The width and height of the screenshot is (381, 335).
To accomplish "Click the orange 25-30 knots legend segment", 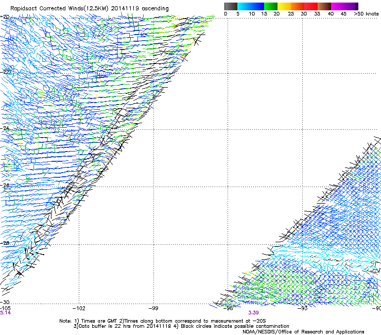I will pos(298,6).
